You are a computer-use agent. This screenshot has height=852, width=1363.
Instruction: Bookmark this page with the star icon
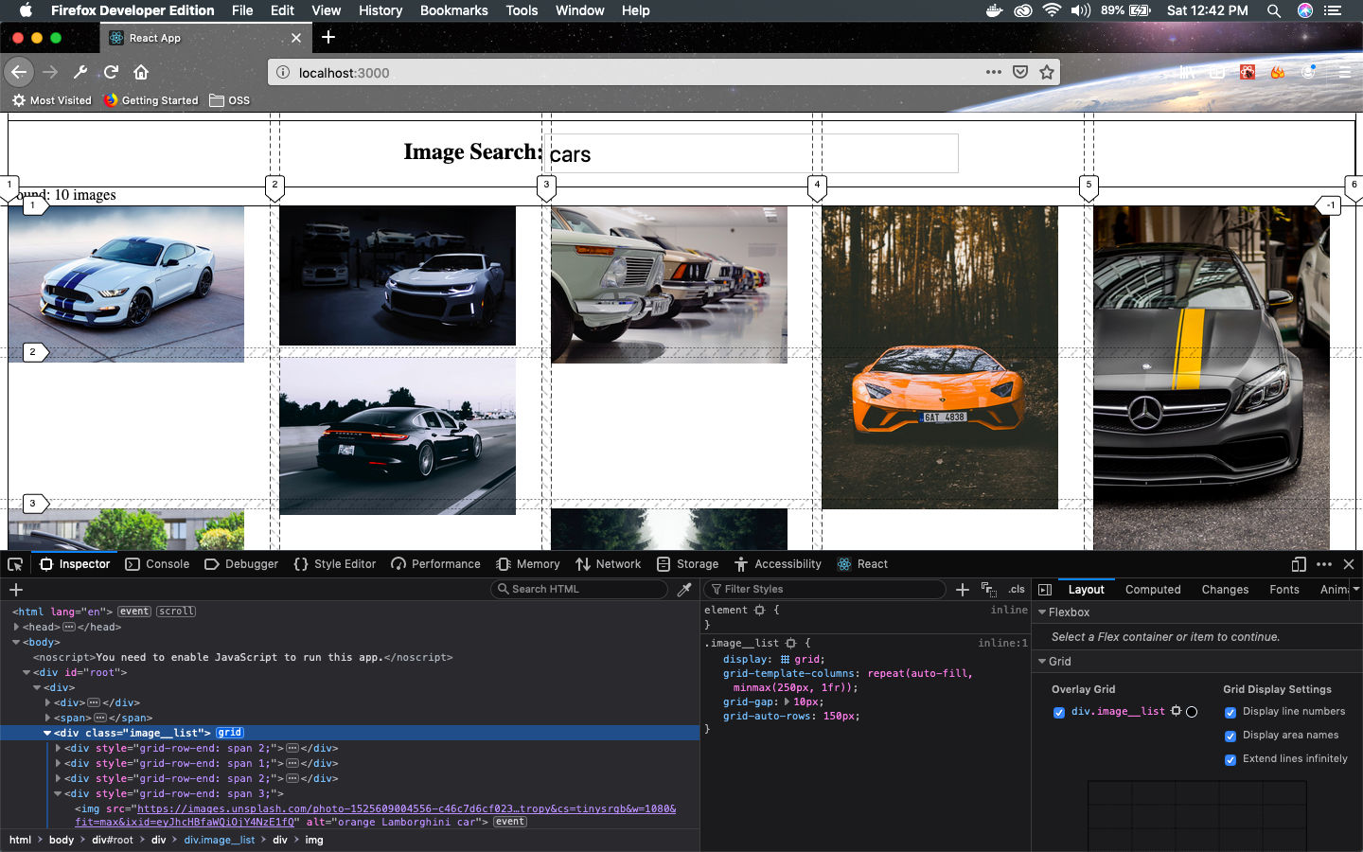point(1047,72)
